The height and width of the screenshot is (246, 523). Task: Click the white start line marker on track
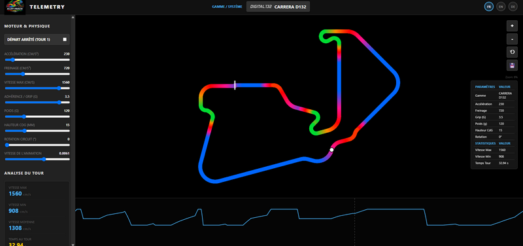[235, 85]
